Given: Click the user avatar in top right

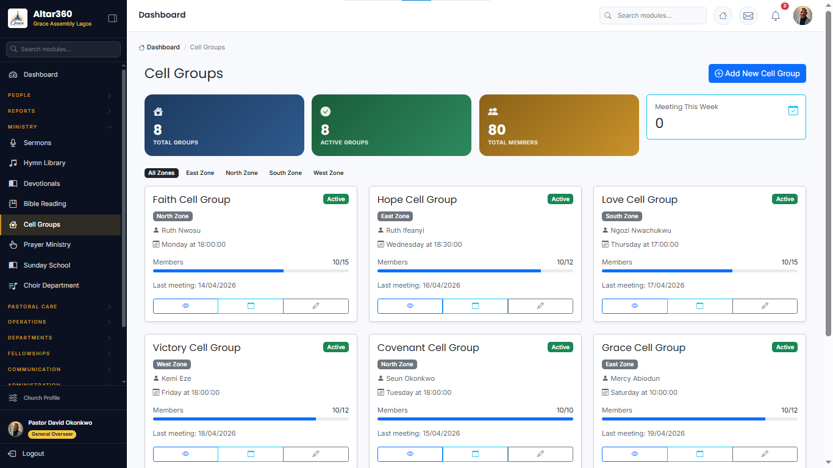Looking at the screenshot, I should coord(803,16).
